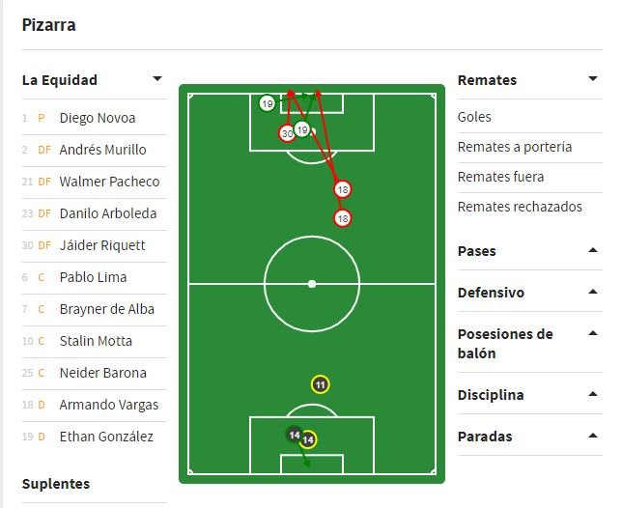
Task: Click the yellow-ringed 14 marker in penalty box
Action: [x=308, y=439]
